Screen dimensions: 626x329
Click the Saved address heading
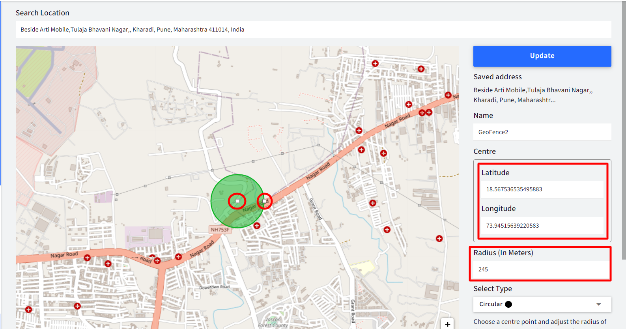point(497,77)
